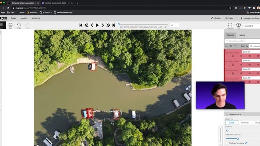
Task: Open the Models menu
Action: pos(24,18)
